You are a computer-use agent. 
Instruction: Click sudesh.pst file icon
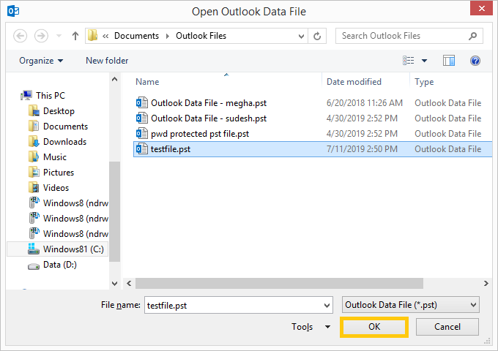click(x=141, y=118)
